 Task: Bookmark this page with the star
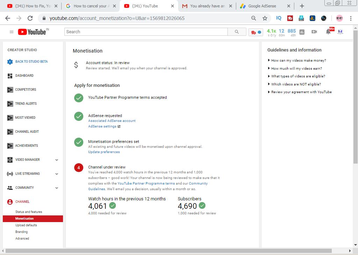pyautogui.click(x=265, y=18)
